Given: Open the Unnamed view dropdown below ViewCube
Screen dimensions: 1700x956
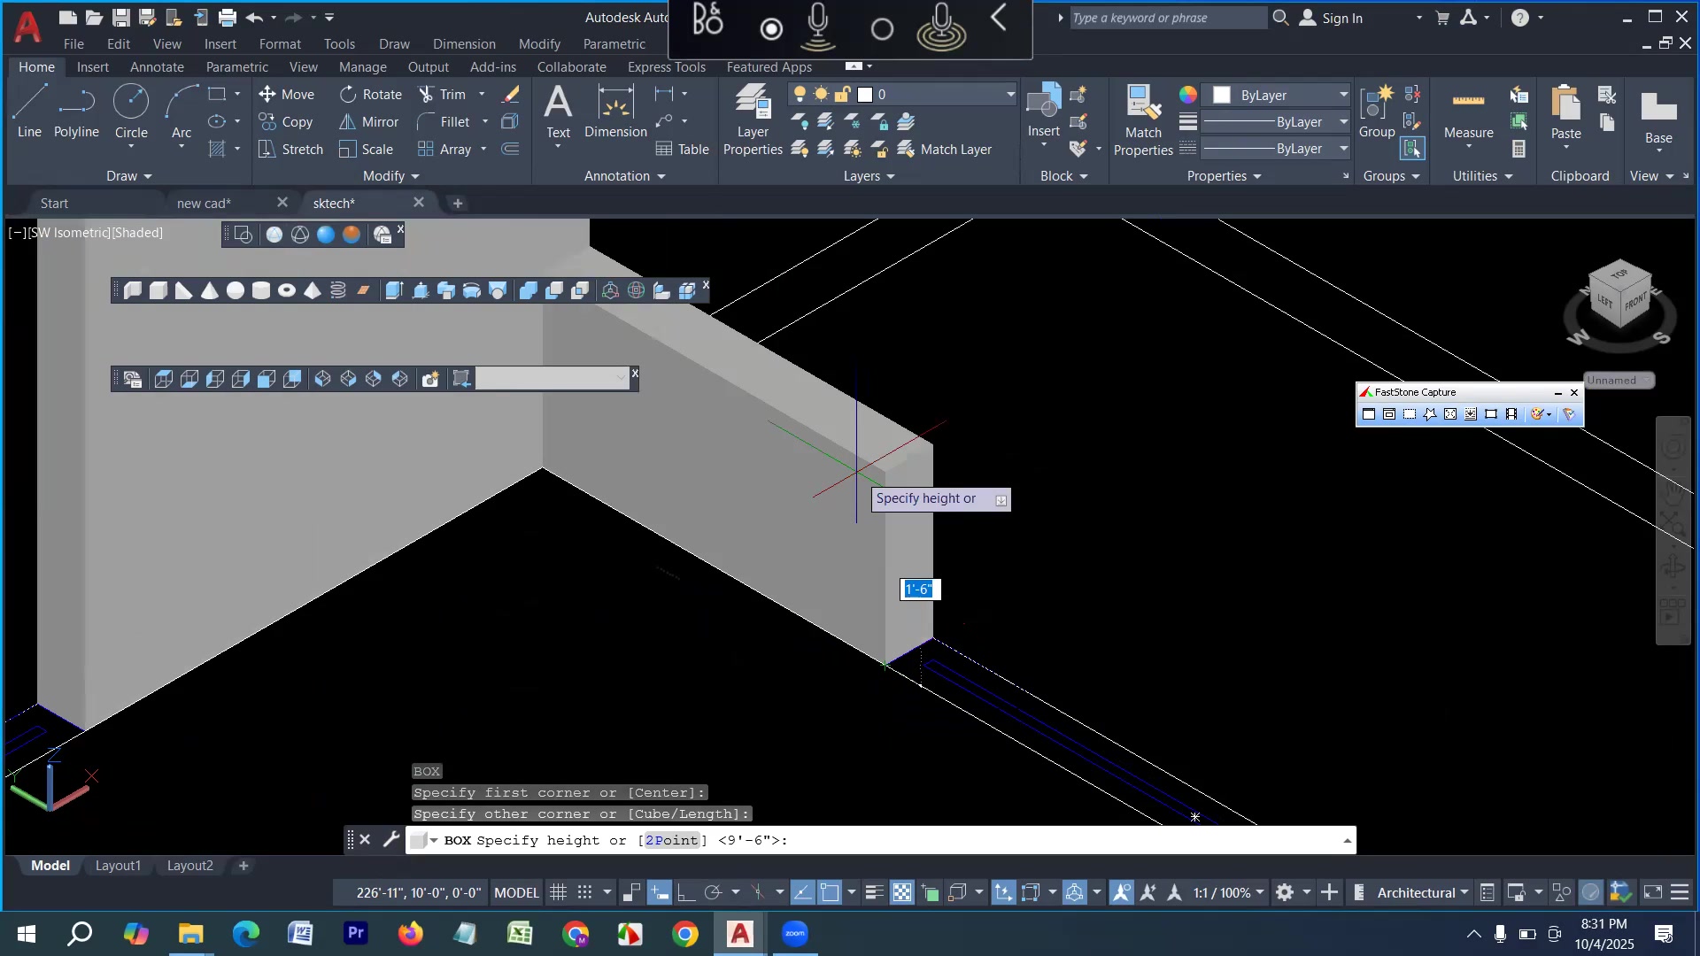Looking at the screenshot, I should tap(1619, 381).
